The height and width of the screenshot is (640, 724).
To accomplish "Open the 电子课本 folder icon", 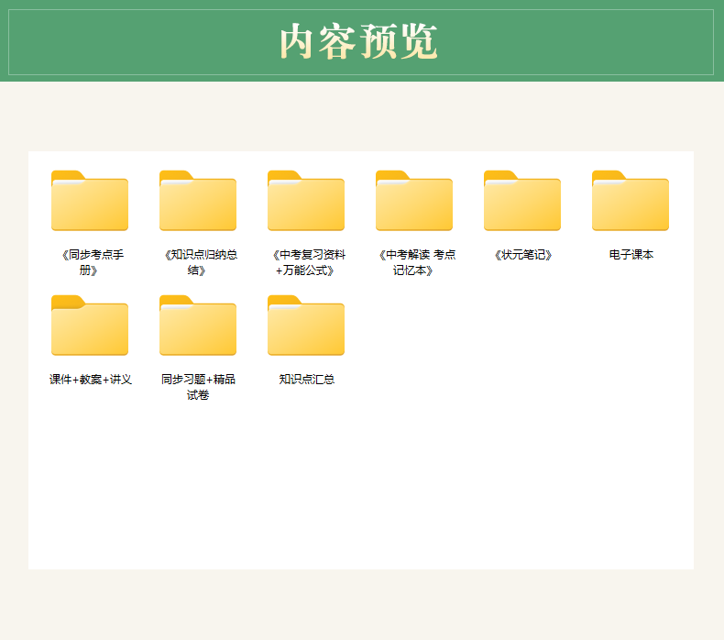I will click(x=631, y=201).
